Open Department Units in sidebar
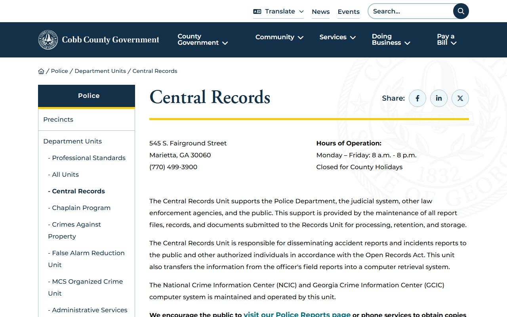Viewport: 507px width, 317px height. (72, 141)
